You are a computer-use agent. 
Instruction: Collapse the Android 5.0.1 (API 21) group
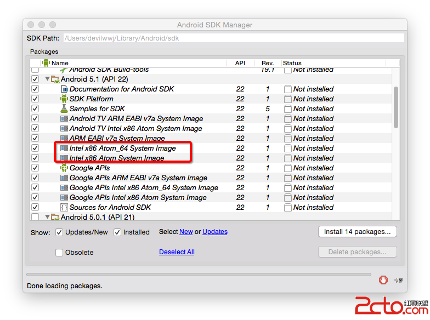click(47, 217)
